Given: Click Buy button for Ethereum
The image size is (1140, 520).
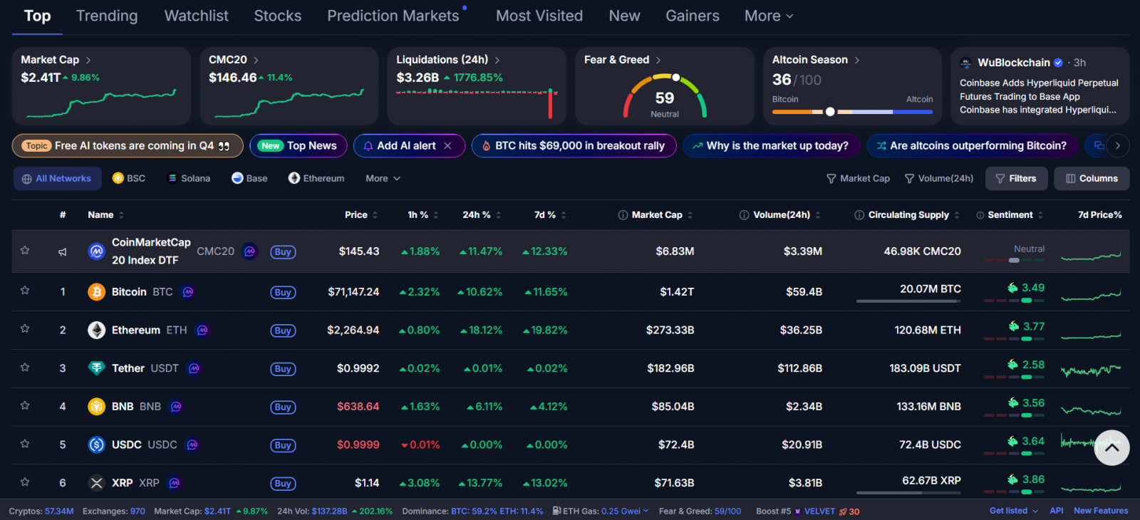Looking at the screenshot, I should pos(283,331).
